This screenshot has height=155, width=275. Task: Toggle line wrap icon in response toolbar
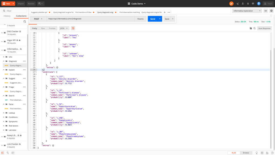click(x=73, y=28)
